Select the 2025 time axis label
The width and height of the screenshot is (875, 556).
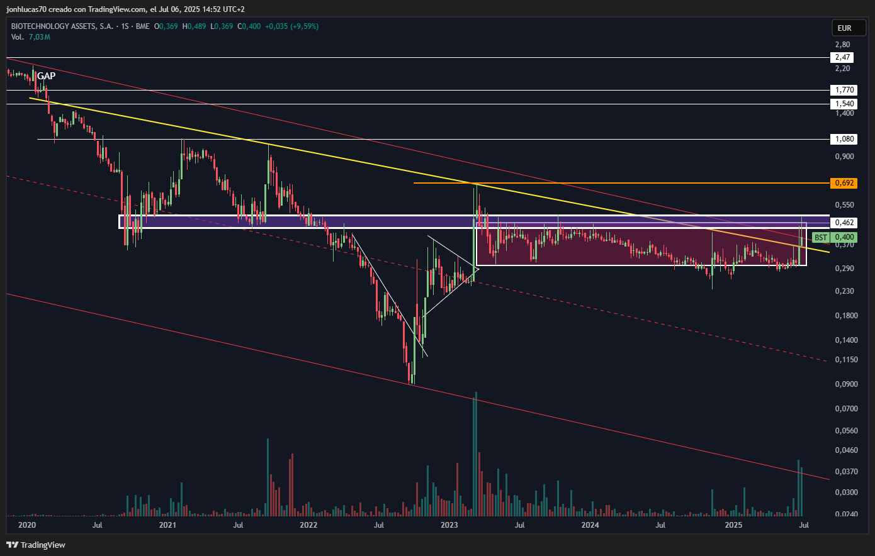pos(733,525)
